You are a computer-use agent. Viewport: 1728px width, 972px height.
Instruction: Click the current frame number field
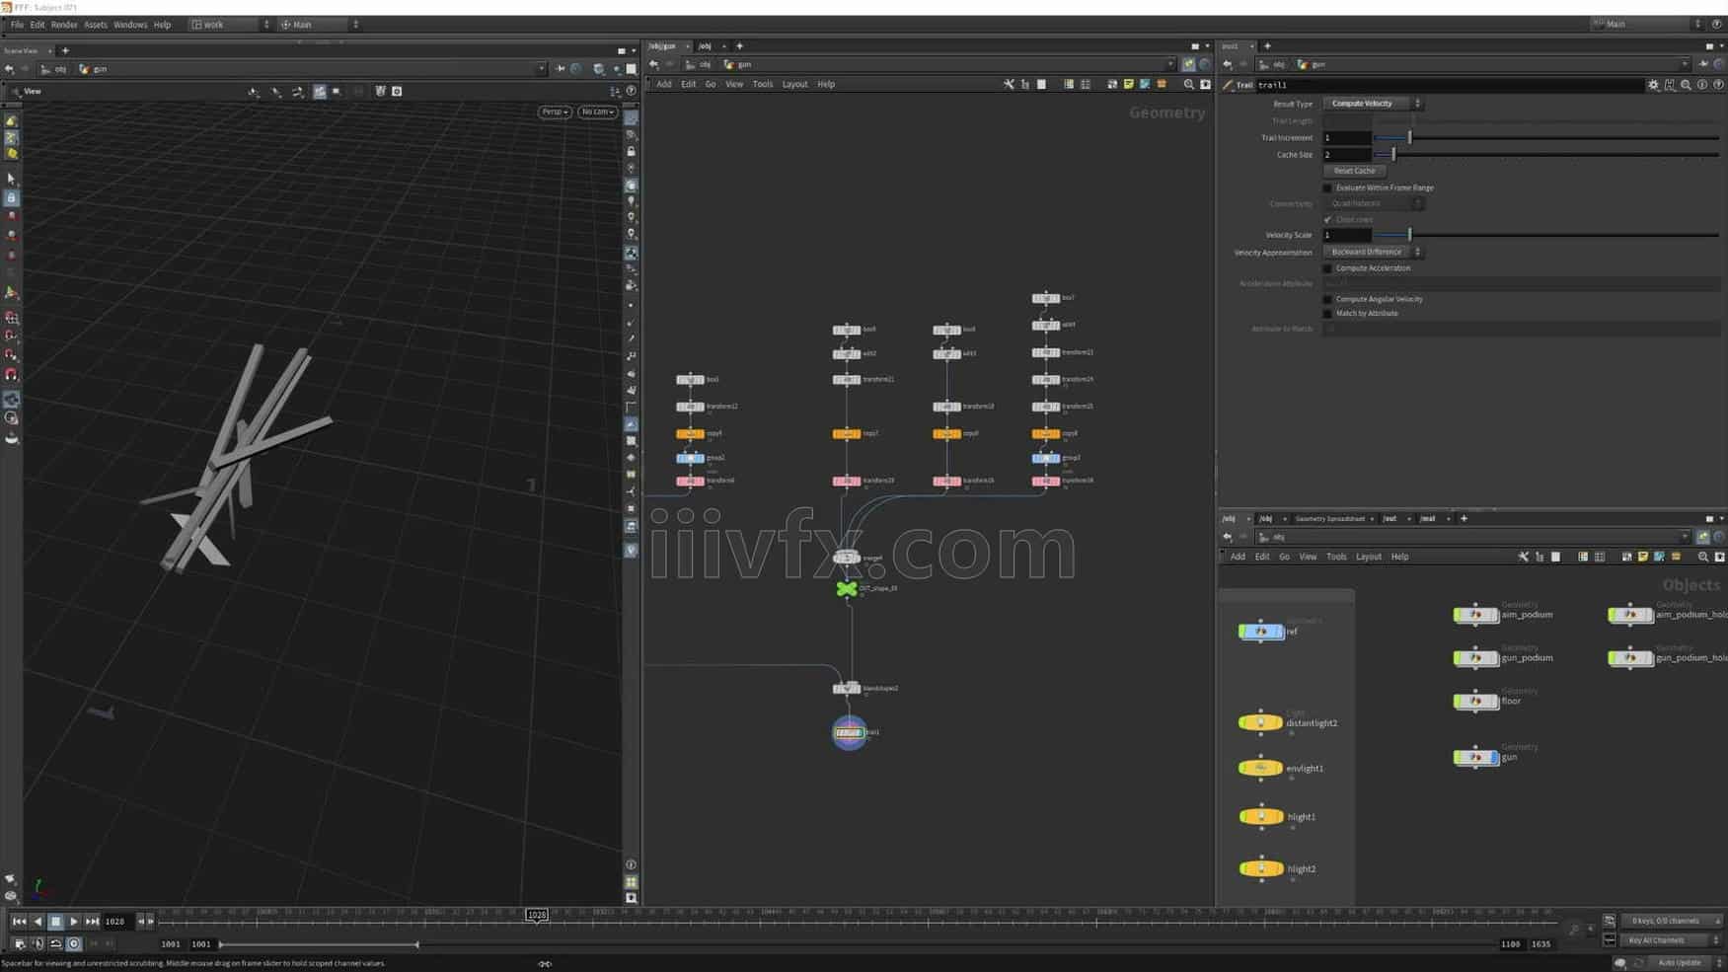(x=116, y=921)
